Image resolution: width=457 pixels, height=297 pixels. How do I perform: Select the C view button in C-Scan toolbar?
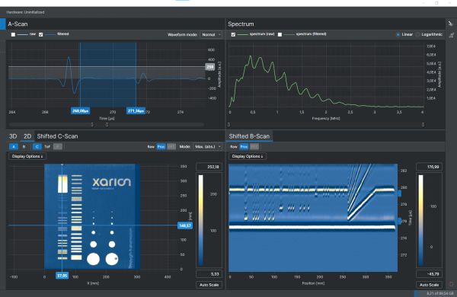pos(37,147)
